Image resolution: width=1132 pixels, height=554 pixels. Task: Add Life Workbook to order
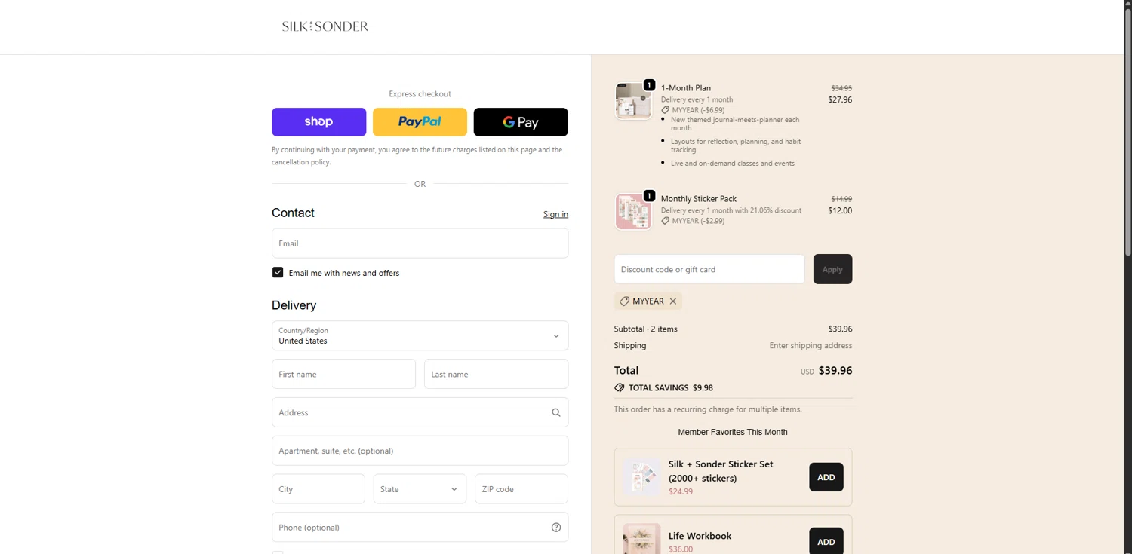[x=826, y=541]
